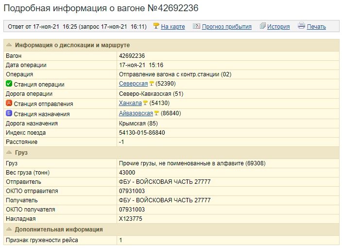Click the pin icon next to Северская
Screen dimensions: 342x248
click(x=152, y=84)
